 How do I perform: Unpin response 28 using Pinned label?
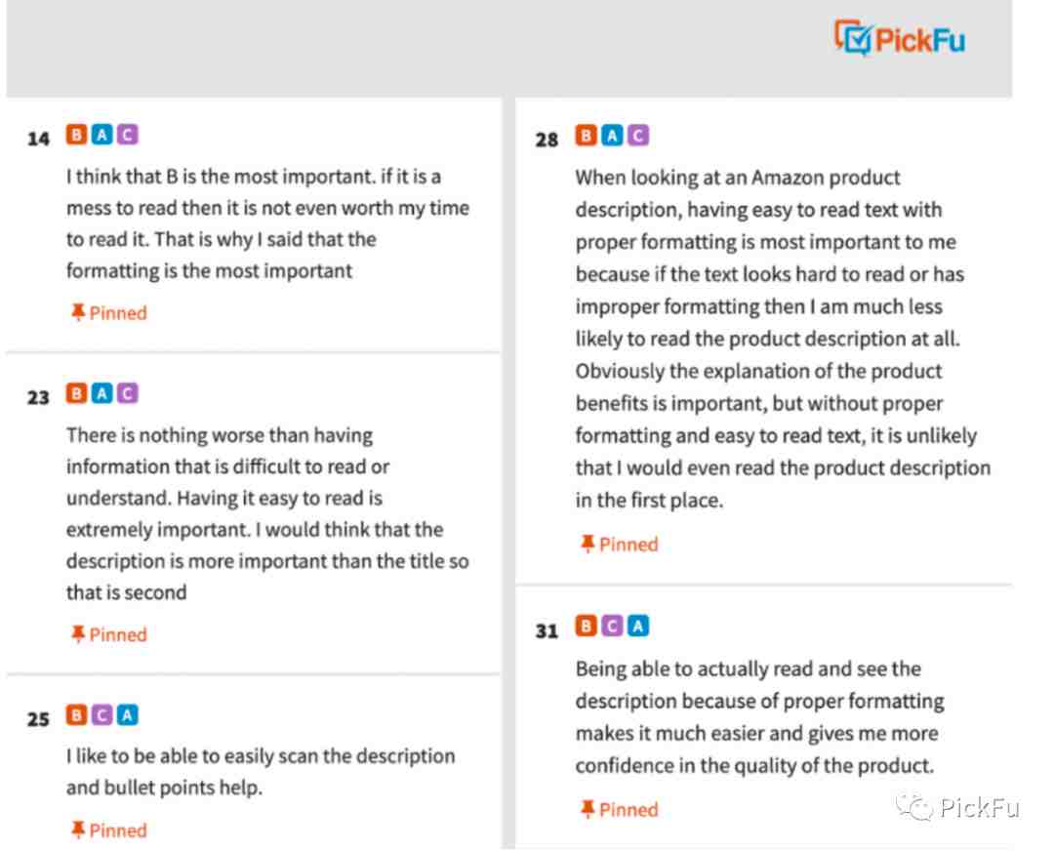point(619,544)
